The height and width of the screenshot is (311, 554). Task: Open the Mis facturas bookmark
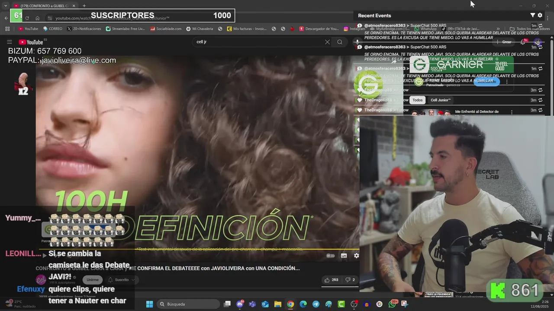247,29
